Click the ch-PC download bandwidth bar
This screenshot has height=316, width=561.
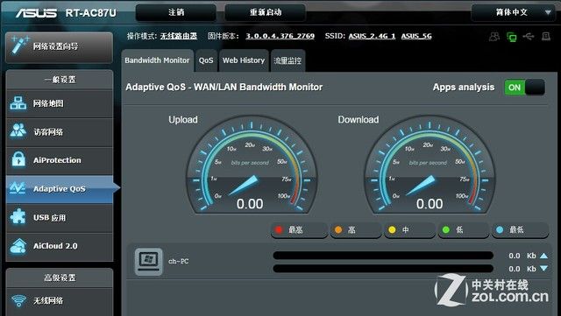click(x=383, y=268)
